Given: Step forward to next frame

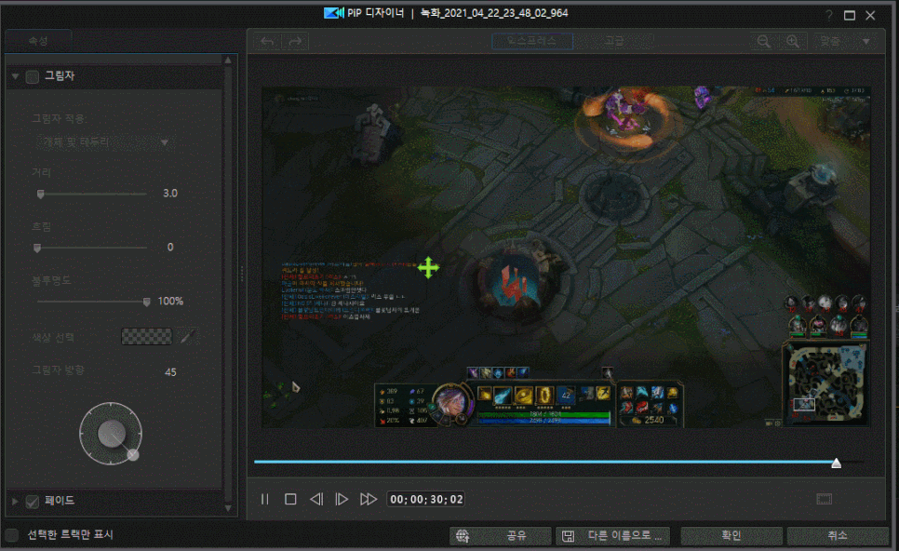Looking at the screenshot, I should click(342, 500).
